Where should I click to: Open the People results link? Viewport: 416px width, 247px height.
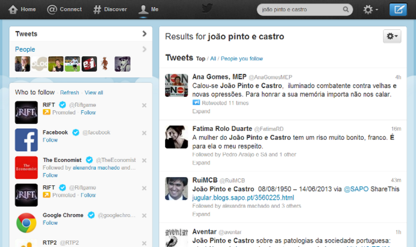pyautogui.click(x=25, y=49)
